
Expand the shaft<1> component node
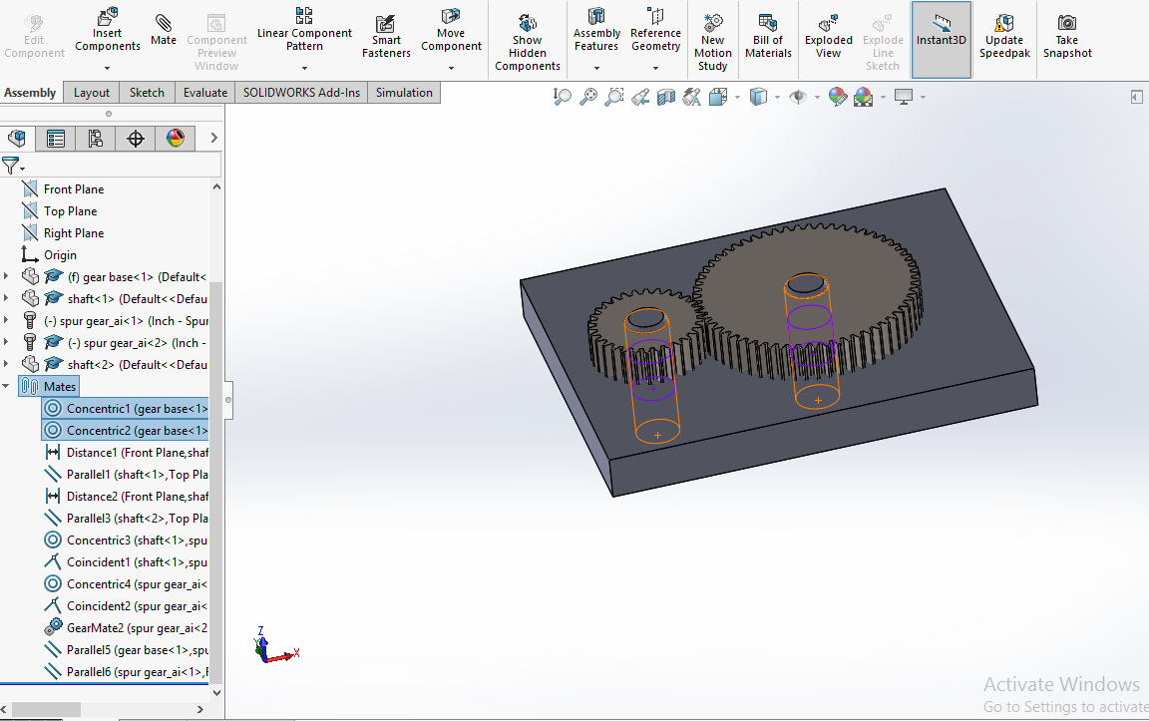point(7,299)
